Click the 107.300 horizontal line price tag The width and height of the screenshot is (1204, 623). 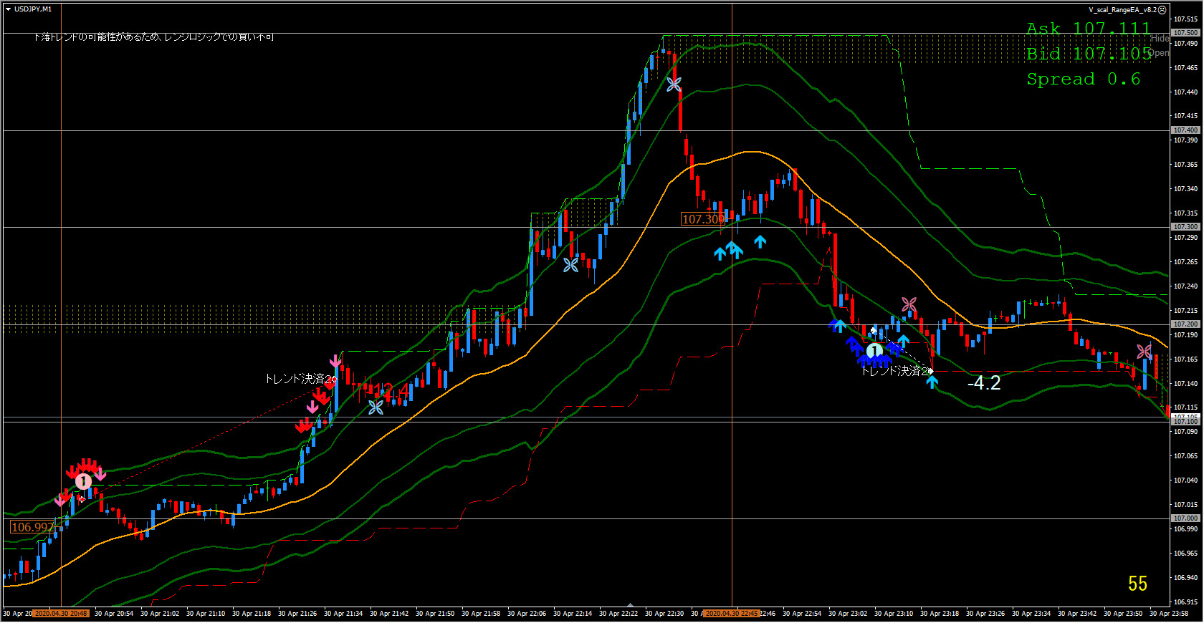1185,227
